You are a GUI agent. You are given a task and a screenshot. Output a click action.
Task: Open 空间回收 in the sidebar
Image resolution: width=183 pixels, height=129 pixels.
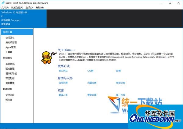point(10,38)
